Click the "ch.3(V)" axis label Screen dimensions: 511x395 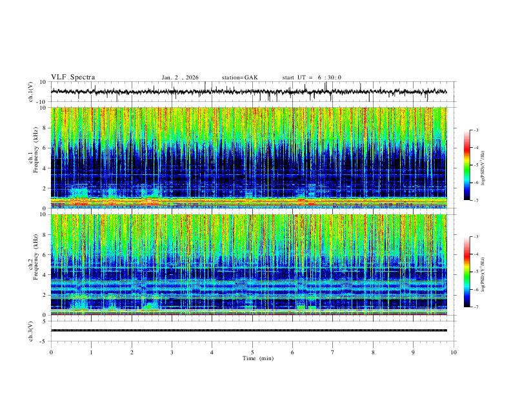(x=30, y=331)
